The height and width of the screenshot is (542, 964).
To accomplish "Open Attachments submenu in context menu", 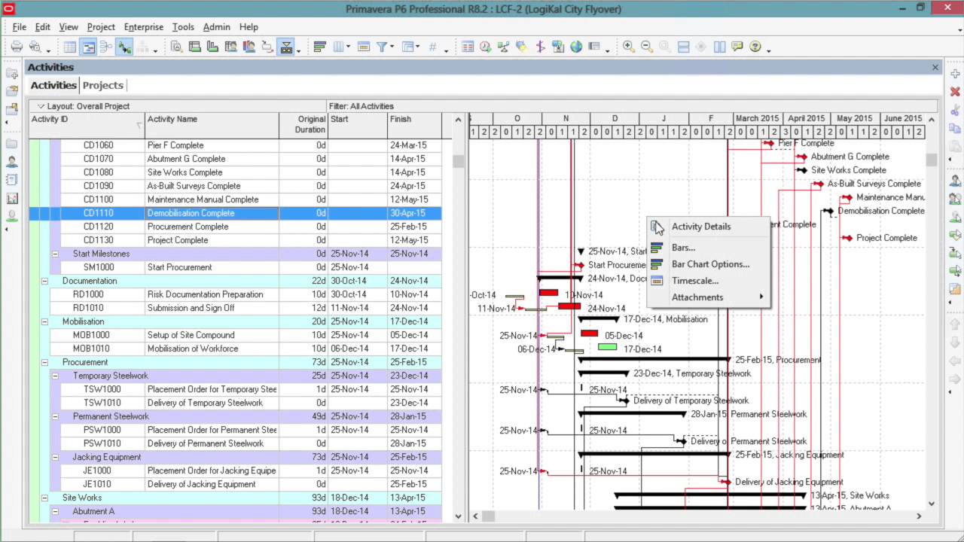I will pyautogui.click(x=708, y=297).
